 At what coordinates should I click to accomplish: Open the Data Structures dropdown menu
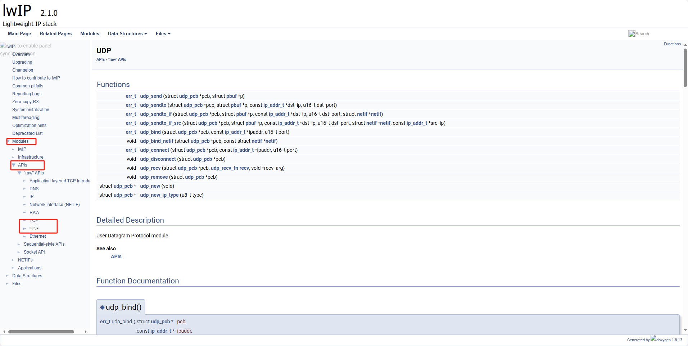click(127, 33)
